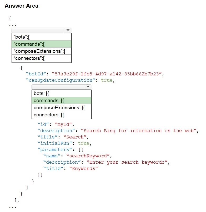Select the quoted "bots":[ option
This screenshot has width=206, height=212.
42,37
